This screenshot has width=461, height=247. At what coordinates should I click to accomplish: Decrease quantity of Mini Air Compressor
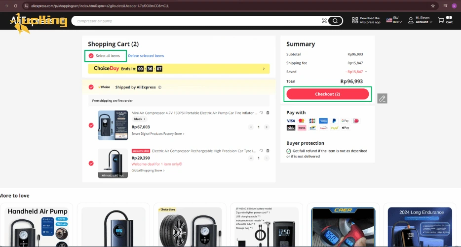coord(251,127)
